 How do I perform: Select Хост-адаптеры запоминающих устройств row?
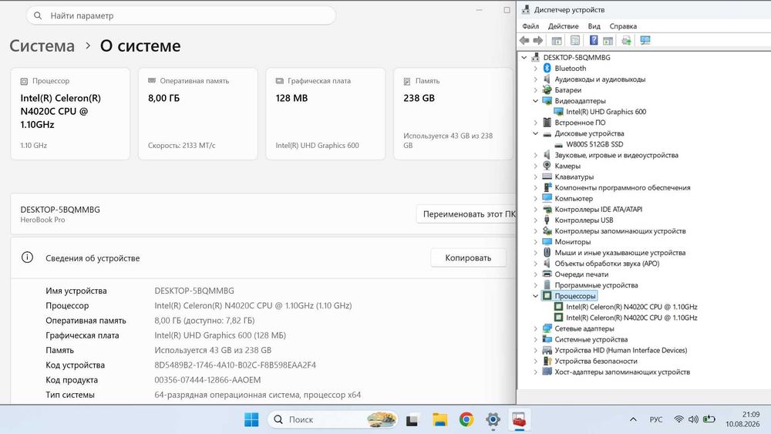click(x=622, y=372)
